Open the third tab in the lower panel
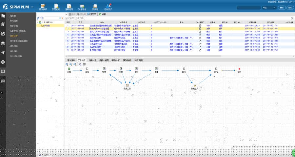 tap(92, 60)
